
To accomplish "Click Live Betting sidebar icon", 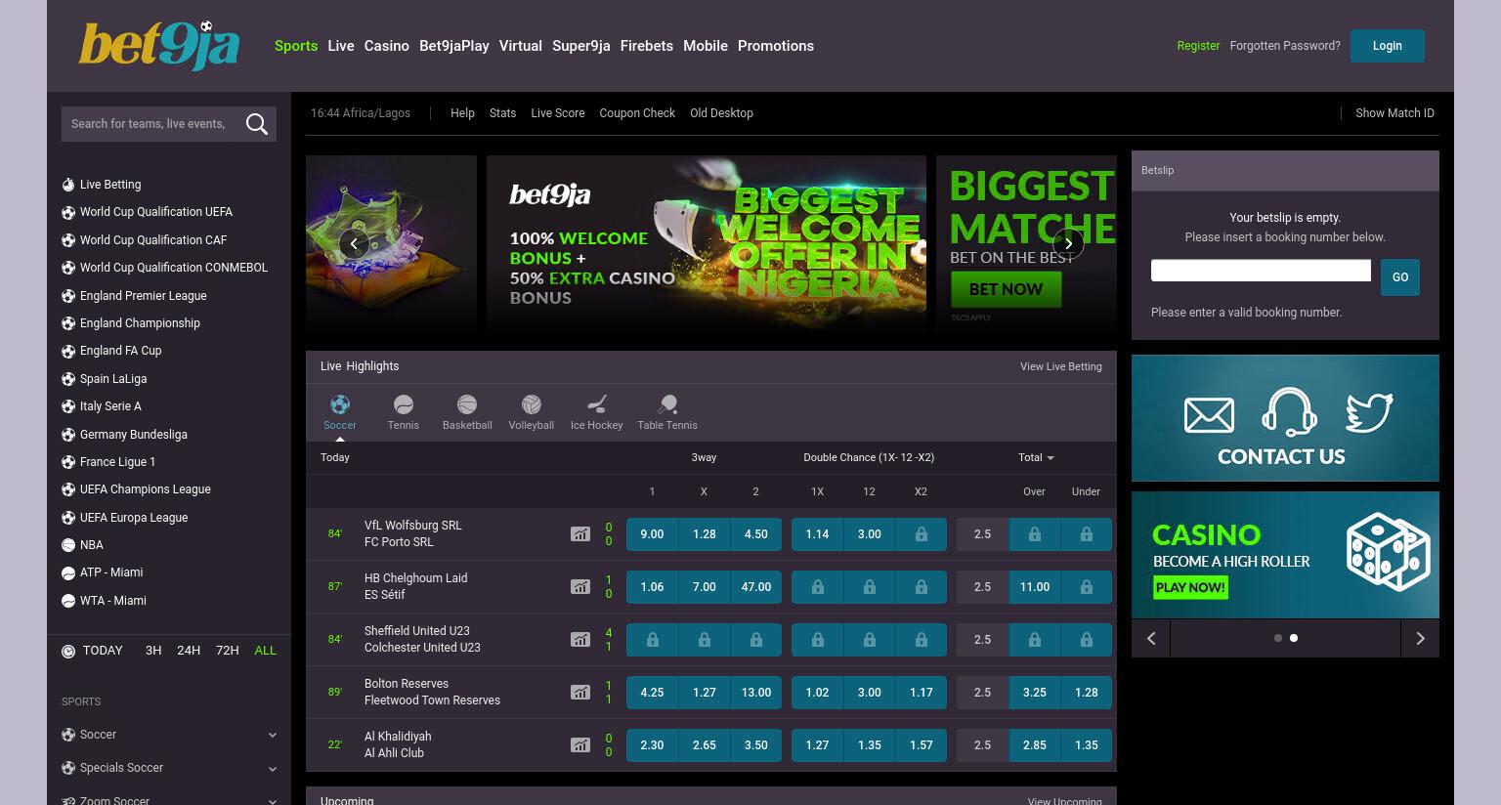I will pos(68,185).
